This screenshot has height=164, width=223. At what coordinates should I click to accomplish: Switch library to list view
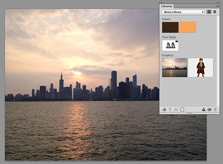click(215, 12)
